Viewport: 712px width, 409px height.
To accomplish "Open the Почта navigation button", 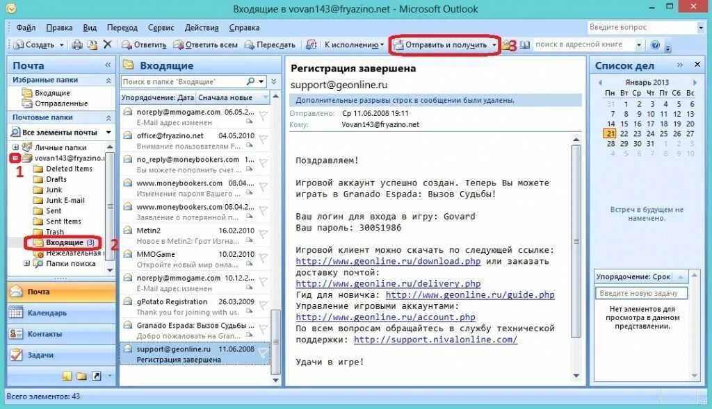I will (x=61, y=292).
